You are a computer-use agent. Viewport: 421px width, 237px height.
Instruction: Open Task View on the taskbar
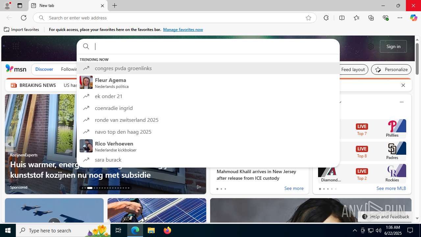(x=118, y=230)
